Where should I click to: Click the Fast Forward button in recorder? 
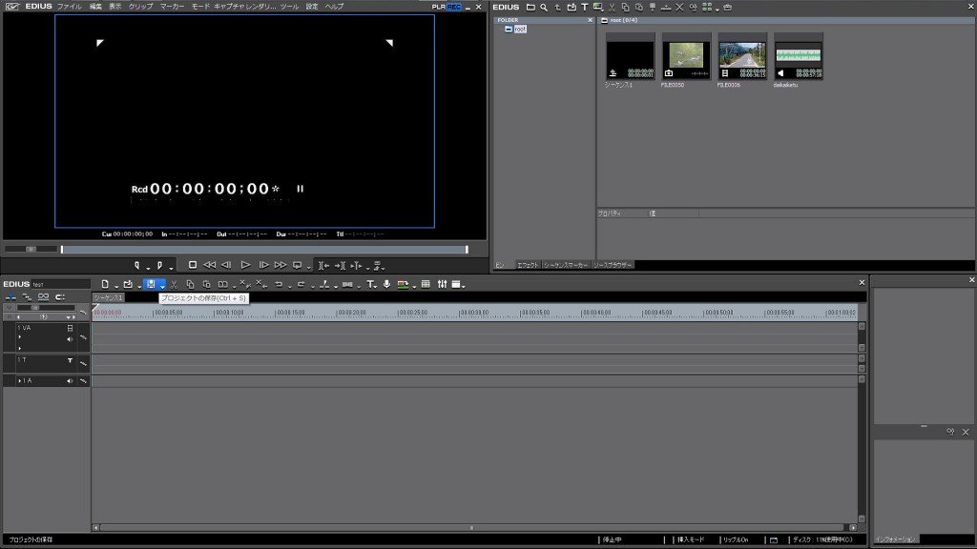tap(281, 265)
